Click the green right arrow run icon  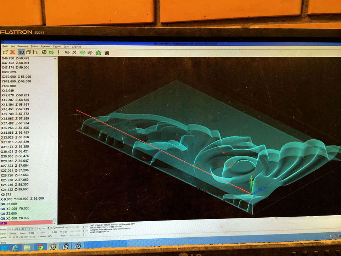[52, 52]
